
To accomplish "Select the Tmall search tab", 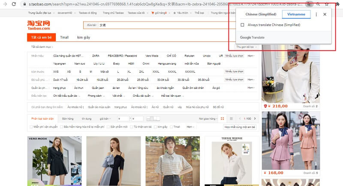I will click(x=64, y=37).
